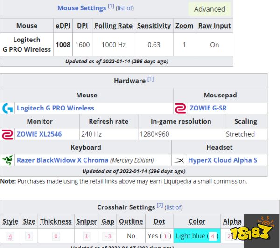Screen dimensions: 280x248
Task: Click the crosshair Outline header
Action: point(131,221)
